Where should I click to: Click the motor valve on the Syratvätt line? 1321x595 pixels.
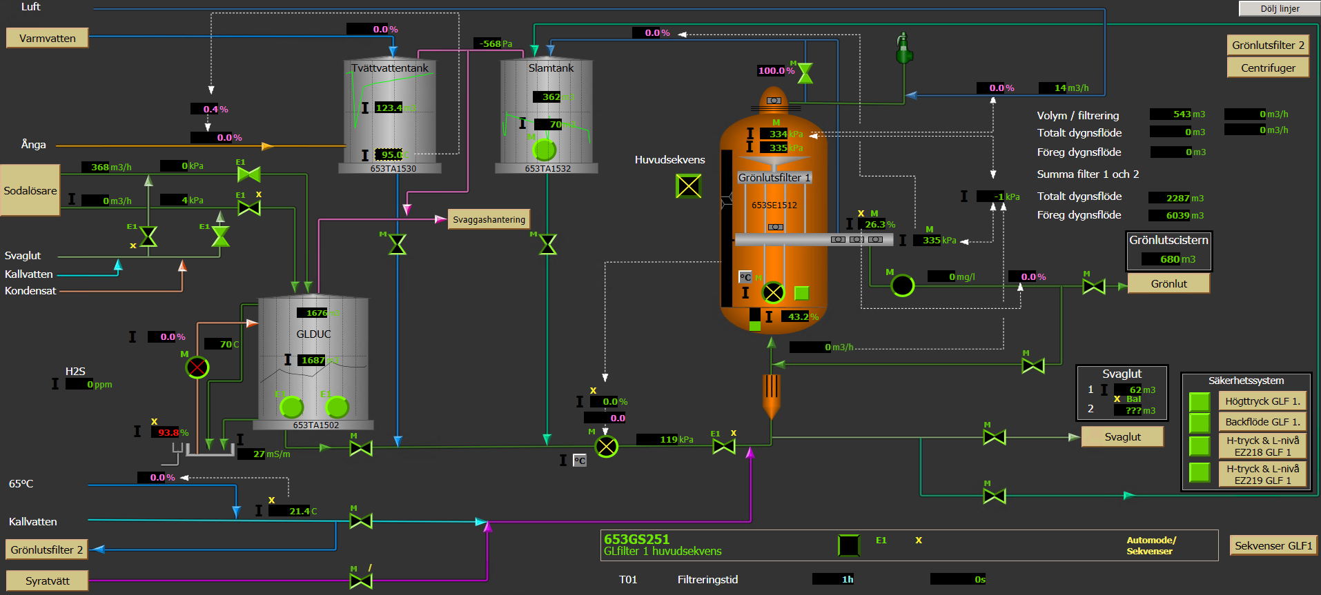360,581
